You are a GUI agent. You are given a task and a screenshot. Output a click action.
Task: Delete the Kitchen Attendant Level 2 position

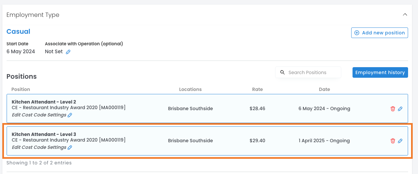[393, 109]
